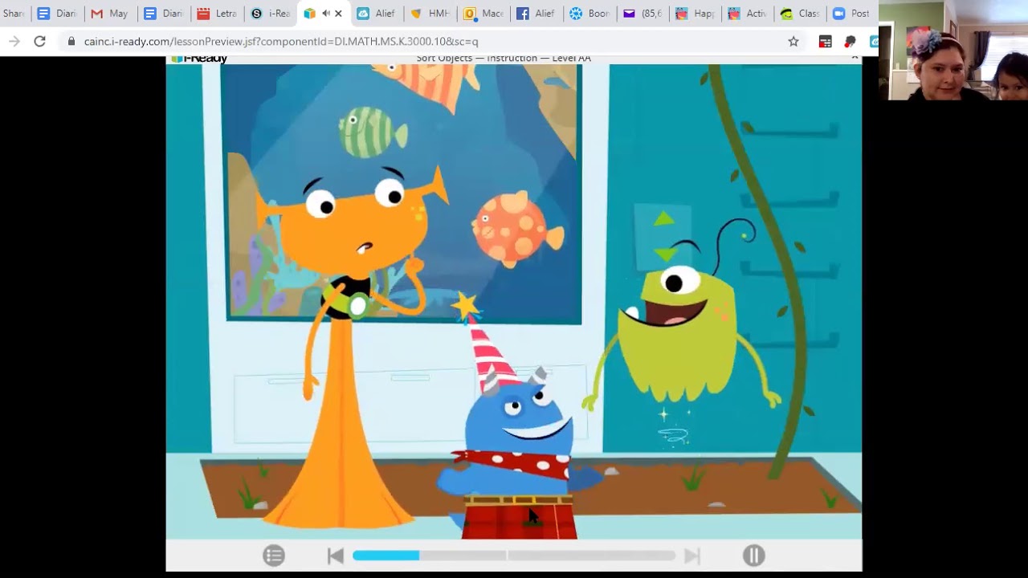This screenshot has height=578, width=1028.
Task: Skip to the next lesson section
Action: pos(691,556)
